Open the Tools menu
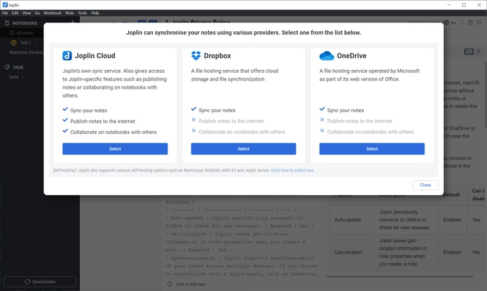This screenshot has height=291, width=487. (x=82, y=13)
